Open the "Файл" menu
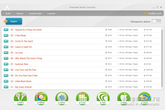Screen dimensions: 165x110 pyautogui.click(x=8, y=13)
